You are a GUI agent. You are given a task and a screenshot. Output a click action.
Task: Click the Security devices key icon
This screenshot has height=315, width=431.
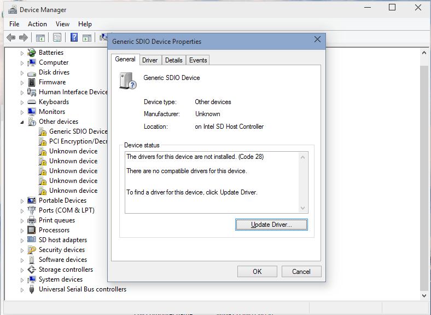point(32,250)
